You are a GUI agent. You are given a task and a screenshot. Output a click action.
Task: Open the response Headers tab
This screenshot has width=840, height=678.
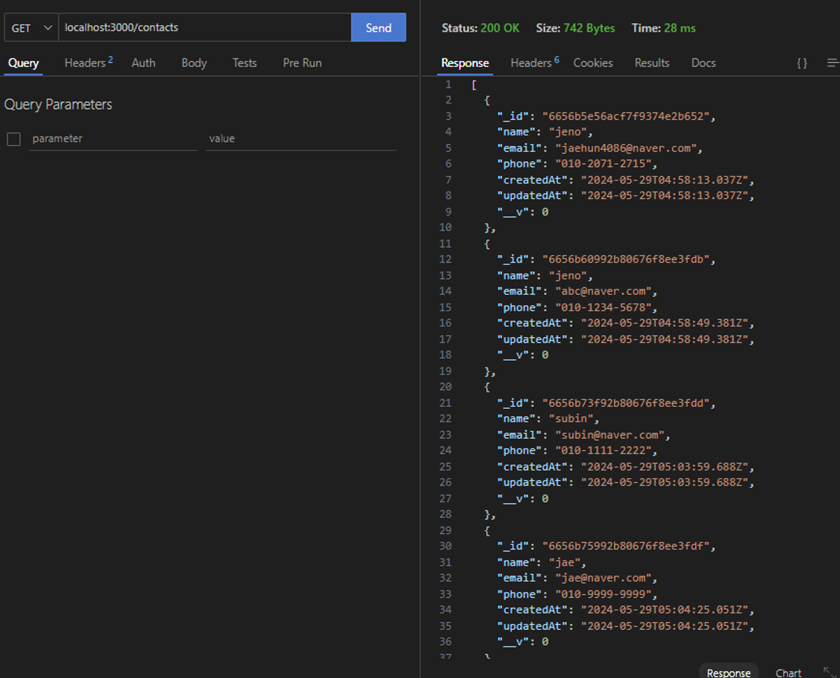coord(535,63)
